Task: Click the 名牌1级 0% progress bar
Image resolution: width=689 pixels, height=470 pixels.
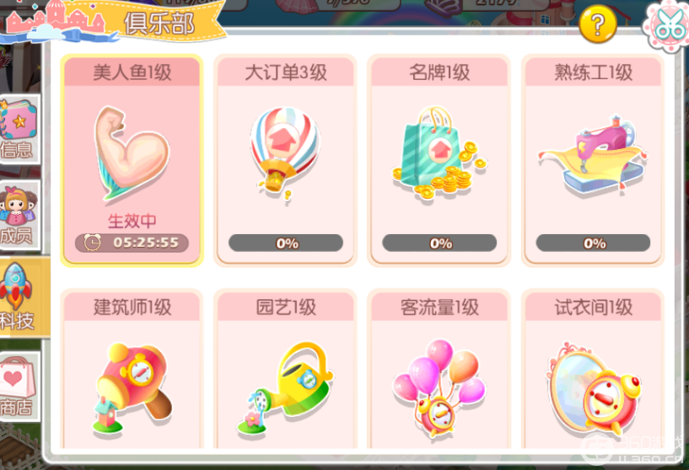Action: [x=439, y=243]
